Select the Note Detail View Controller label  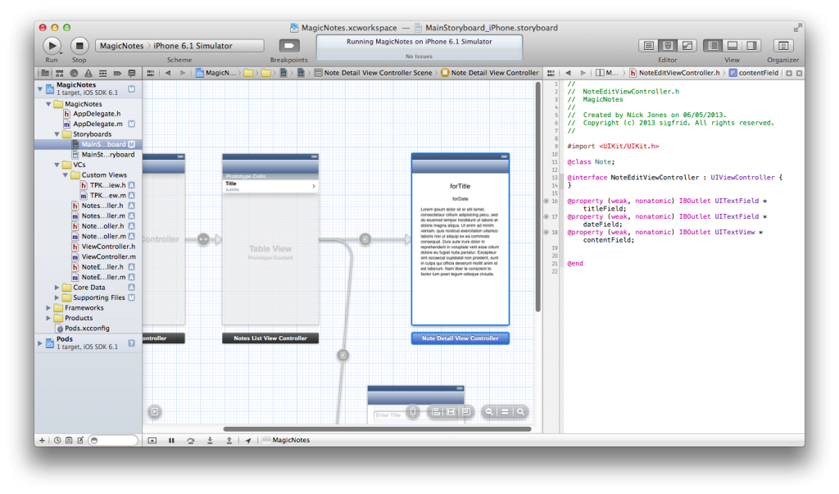[460, 338]
